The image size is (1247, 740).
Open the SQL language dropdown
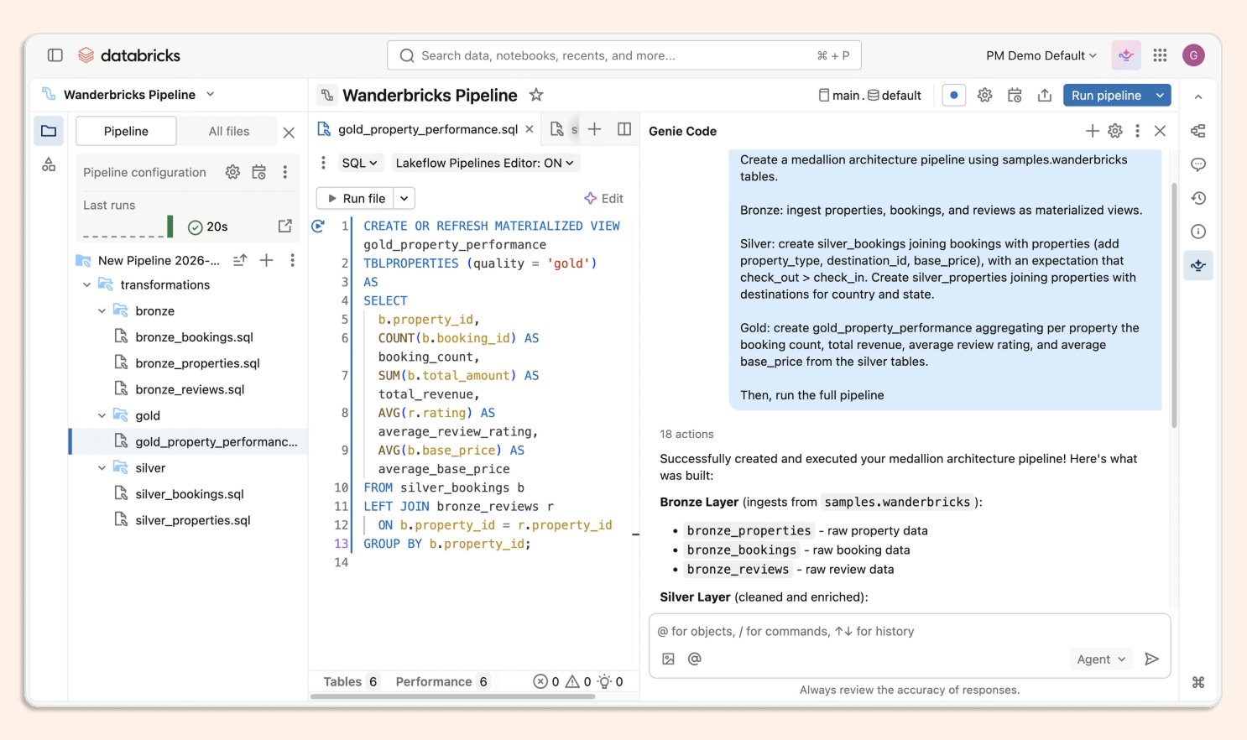[x=359, y=163]
